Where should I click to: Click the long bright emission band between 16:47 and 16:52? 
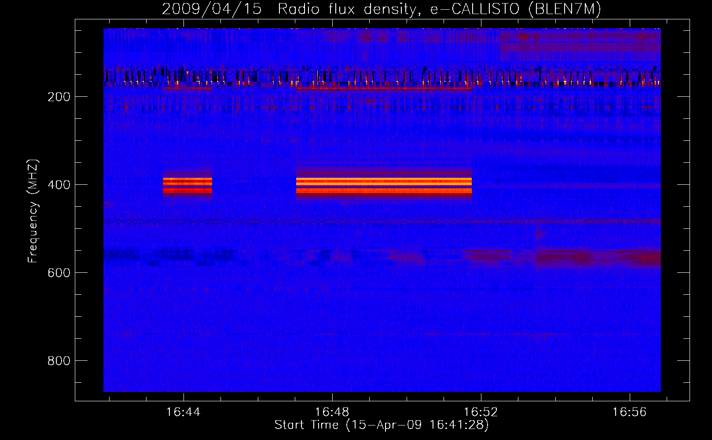tap(384, 185)
